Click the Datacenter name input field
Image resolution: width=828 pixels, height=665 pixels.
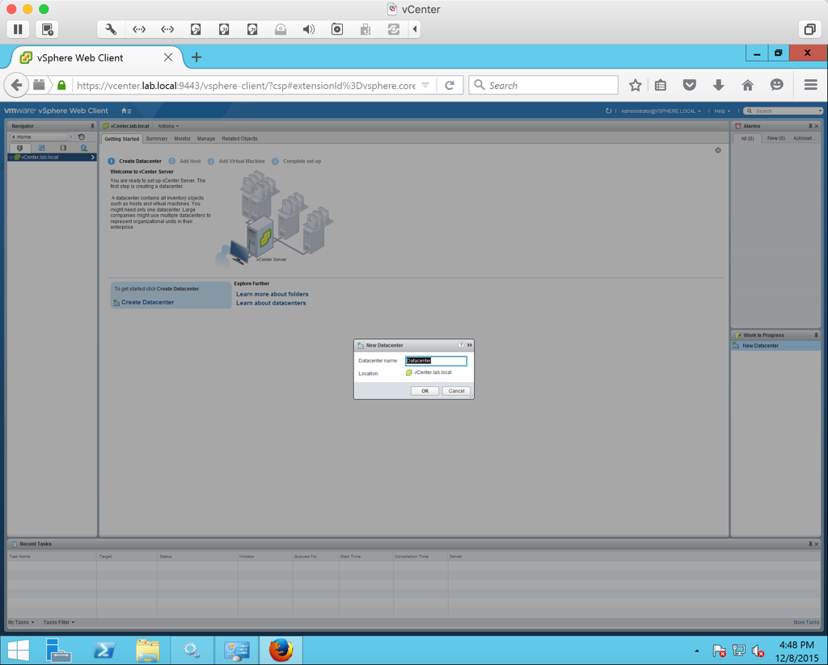(436, 361)
